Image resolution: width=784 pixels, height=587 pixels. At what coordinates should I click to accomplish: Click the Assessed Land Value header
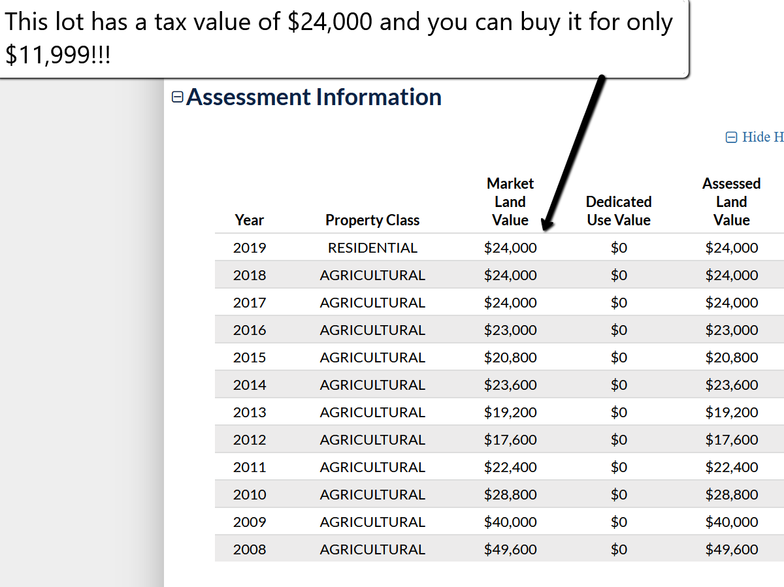732,202
